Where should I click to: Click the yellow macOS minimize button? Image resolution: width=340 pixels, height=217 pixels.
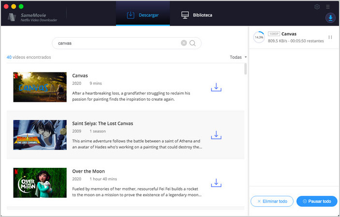pos(14,6)
